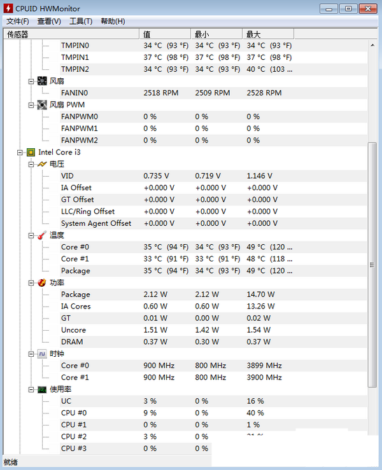Collapse the 时钟 clocks section

point(31,354)
